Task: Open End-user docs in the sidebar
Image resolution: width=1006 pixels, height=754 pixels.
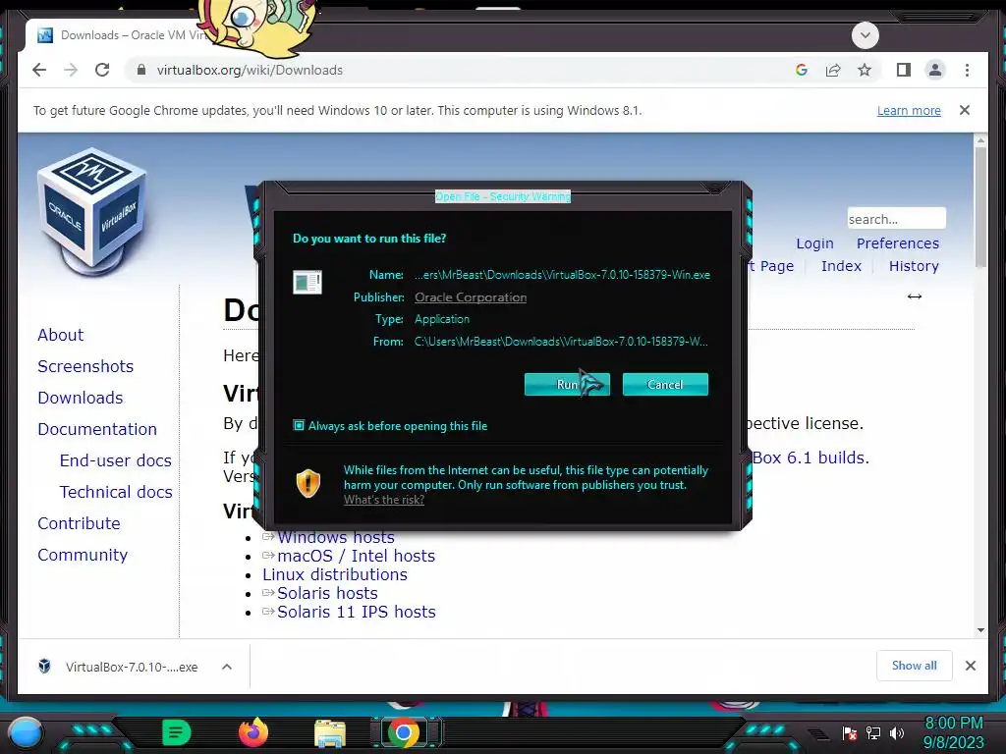Action: [x=116, y=460]
